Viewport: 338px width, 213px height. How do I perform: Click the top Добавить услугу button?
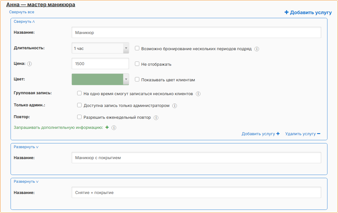point(308,12)
